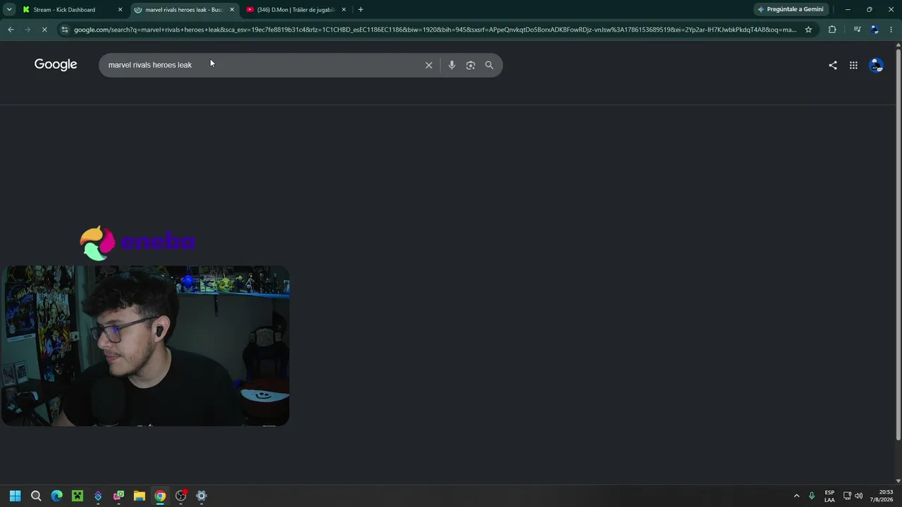Show hidden system tray icons
The height and width of the screenshot is (507, 902).
pos(797,496)
